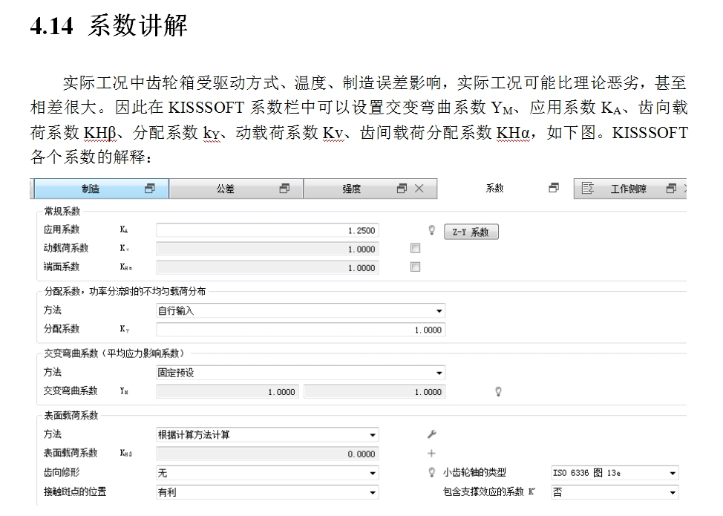
Task: Undock the 公差 tab panel
Action: click(284, 188)
